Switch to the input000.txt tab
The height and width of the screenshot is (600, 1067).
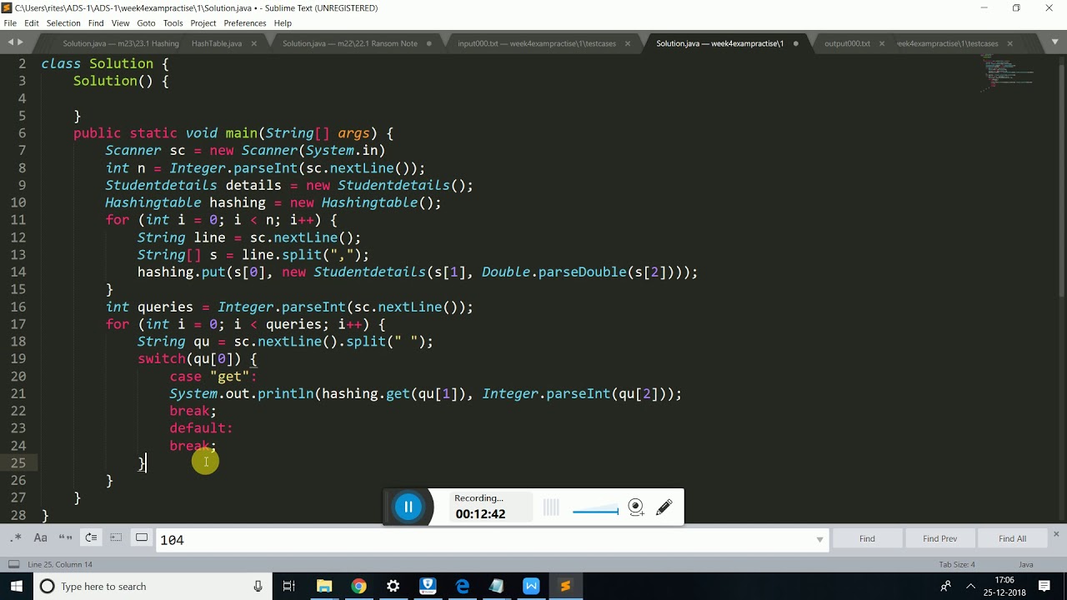pos(535,43)
